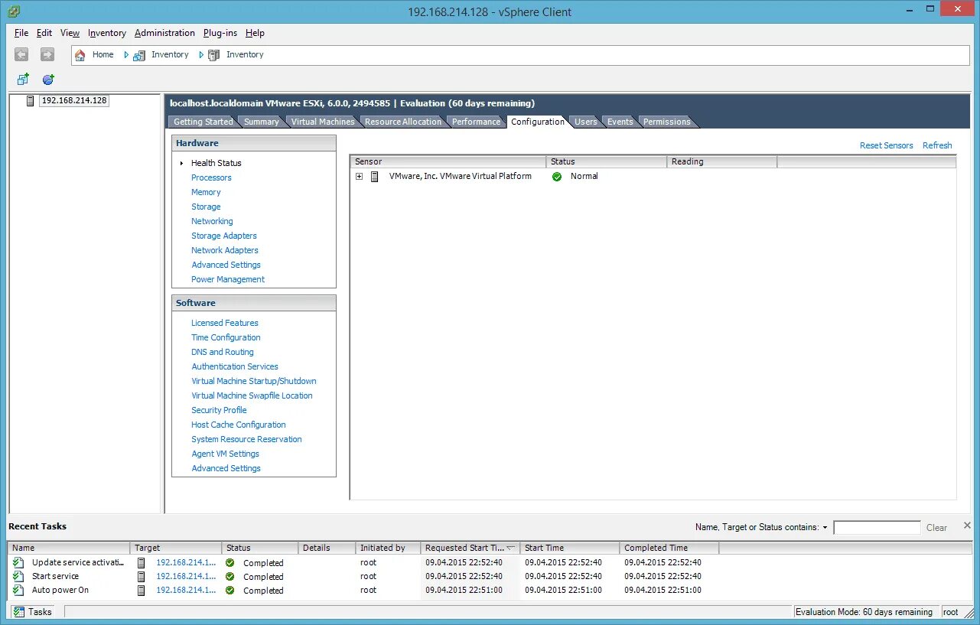The height and width of the screenshot is (625, 980).
Task: Open the Administration menu
Action: pos(164,33)
